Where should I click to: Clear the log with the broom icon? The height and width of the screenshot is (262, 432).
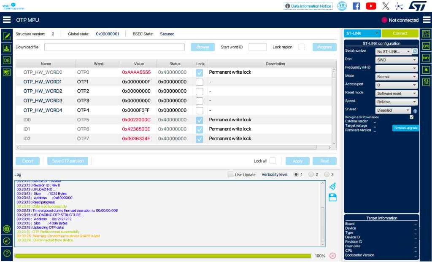tap(332, 186)
